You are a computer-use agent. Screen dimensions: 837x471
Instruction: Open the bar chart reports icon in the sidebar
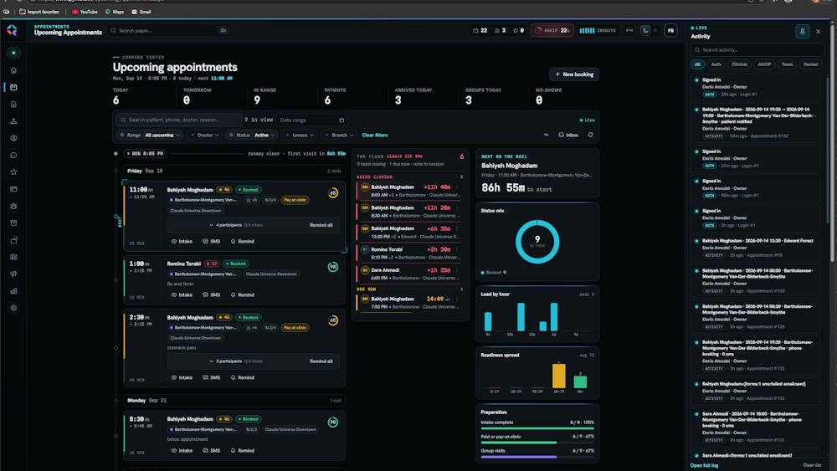click(x=13, y=290)
